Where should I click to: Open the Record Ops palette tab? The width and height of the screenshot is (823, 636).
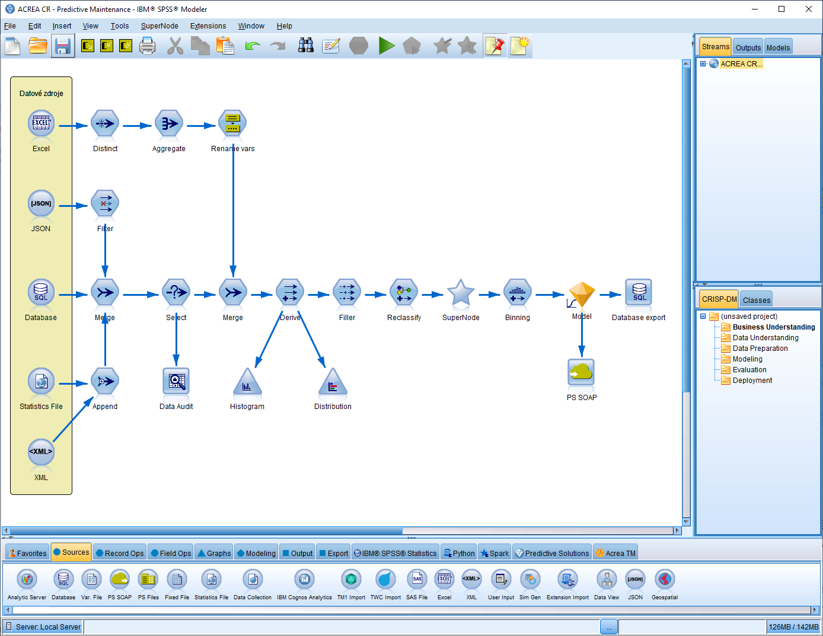[x=120, y=553]
